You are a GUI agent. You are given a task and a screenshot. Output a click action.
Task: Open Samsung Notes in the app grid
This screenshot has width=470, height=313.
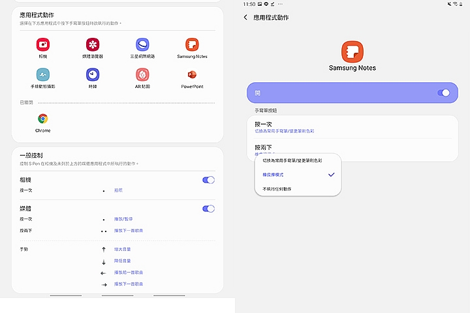point(192,44)
